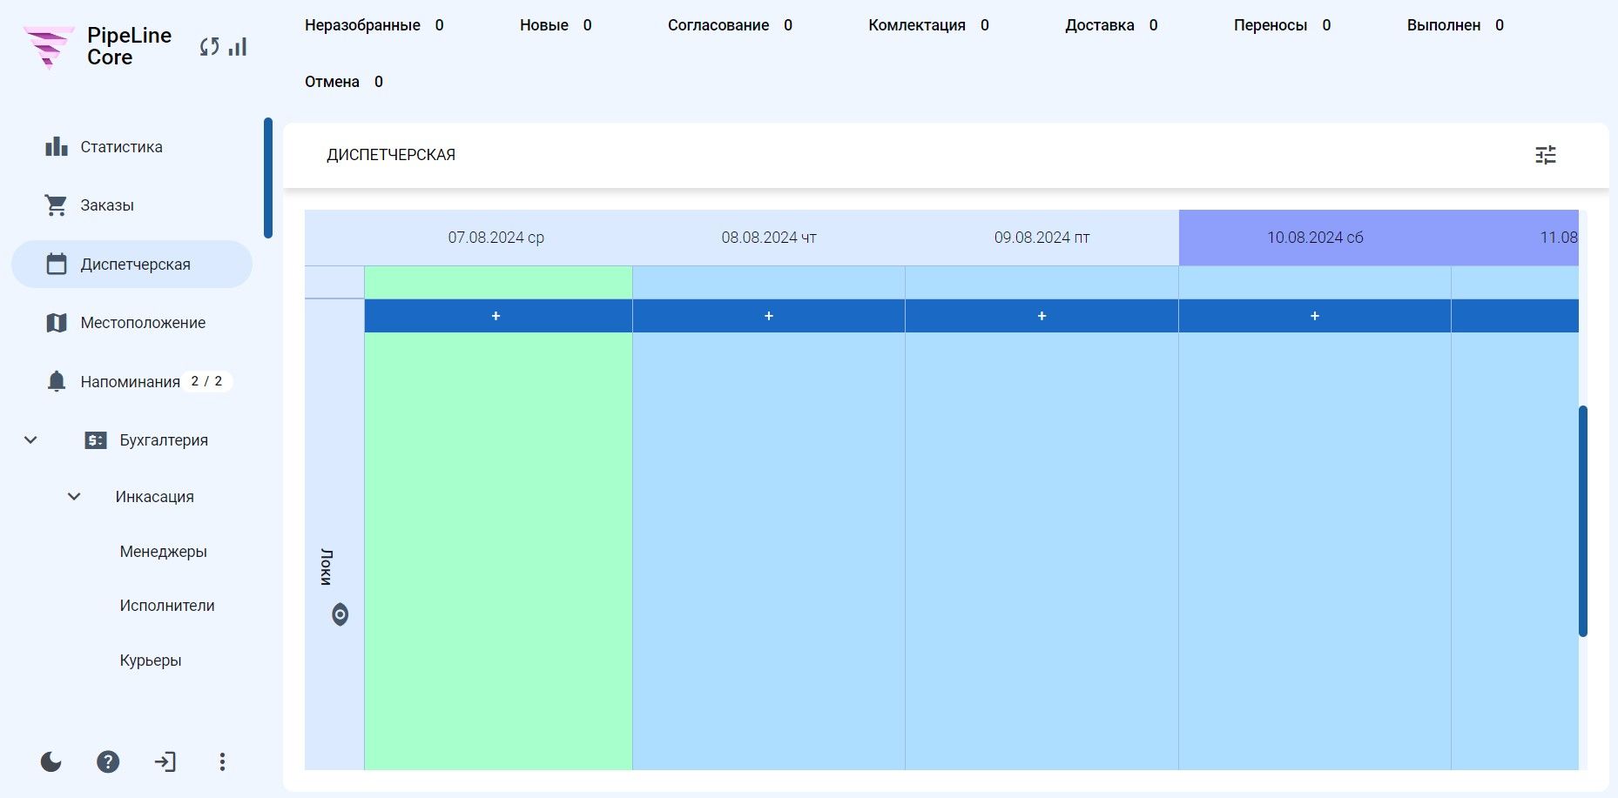The height and width of the screenshot is (798, 1618).
Task: Collapse the Инкасация submenu chevron
Action: click(x=74, y=497)
